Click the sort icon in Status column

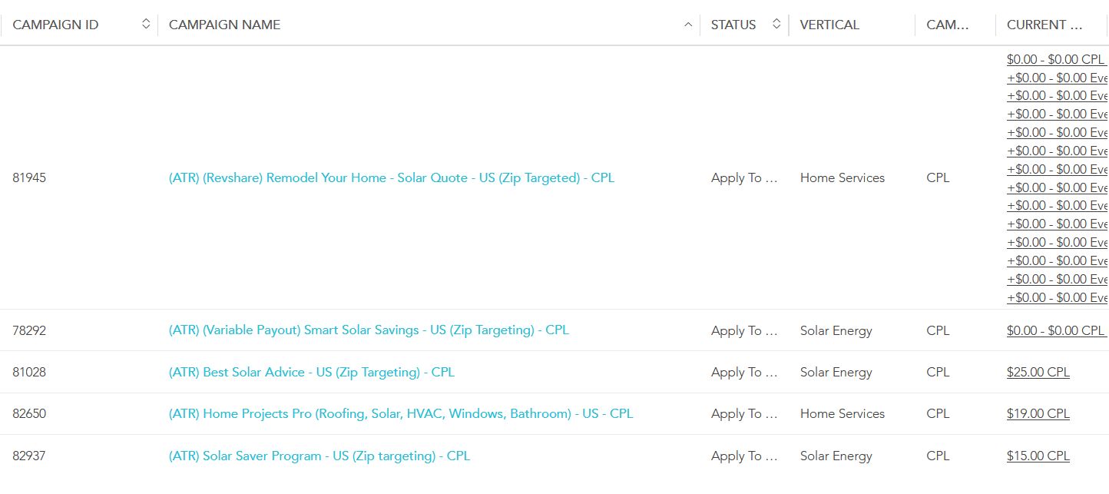776,25
